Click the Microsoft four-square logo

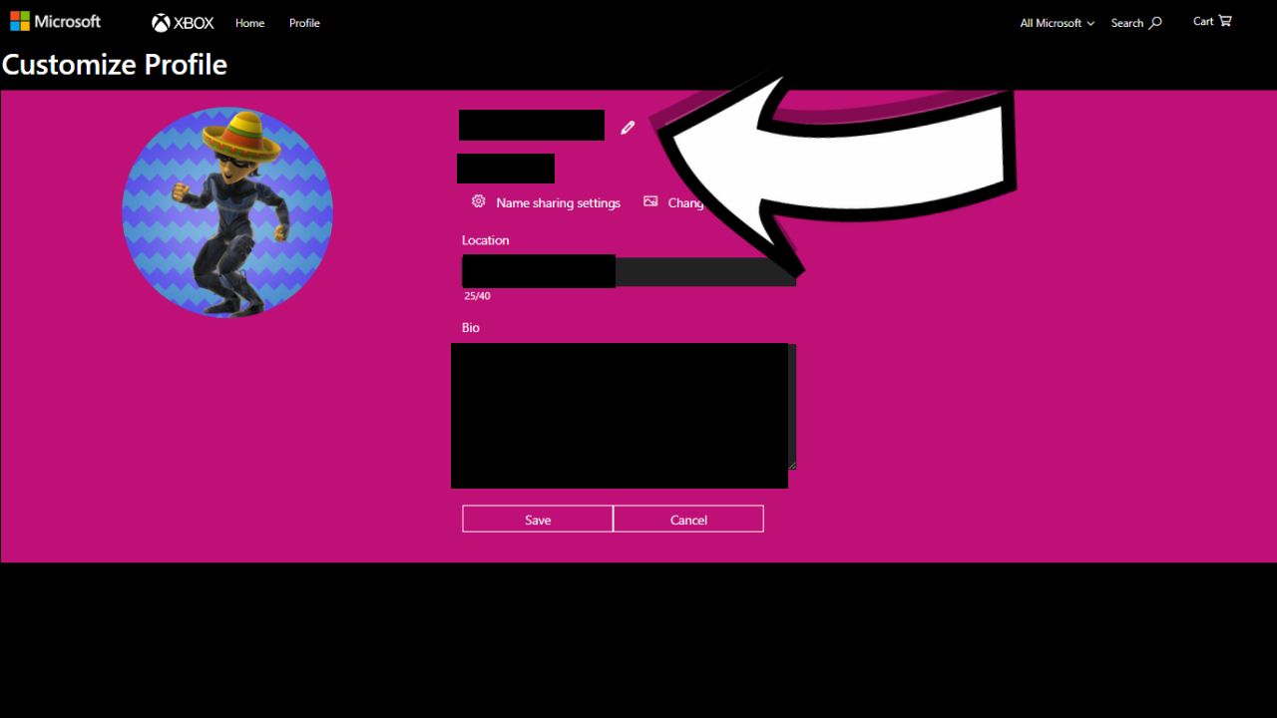(x=20, y=21)
